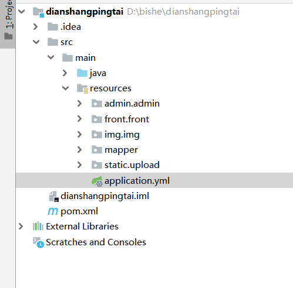
Task: Open the 1: Project tool window tab
Action: [x=8, y=22]
